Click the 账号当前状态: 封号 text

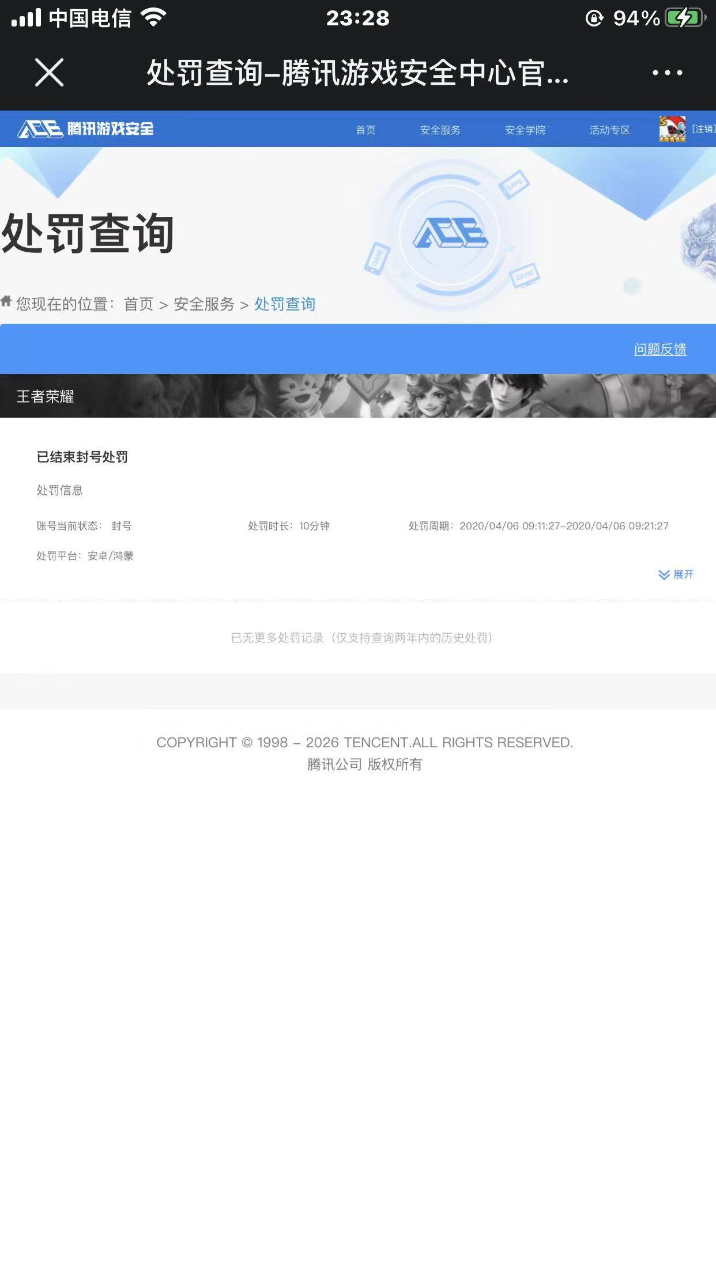(x=84, y=526)
